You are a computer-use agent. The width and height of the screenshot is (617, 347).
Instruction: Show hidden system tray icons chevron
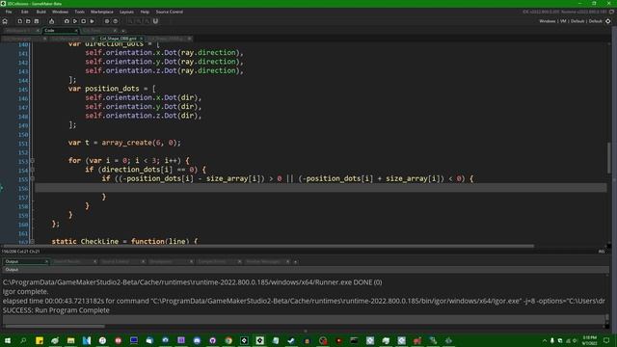point(545,340)
